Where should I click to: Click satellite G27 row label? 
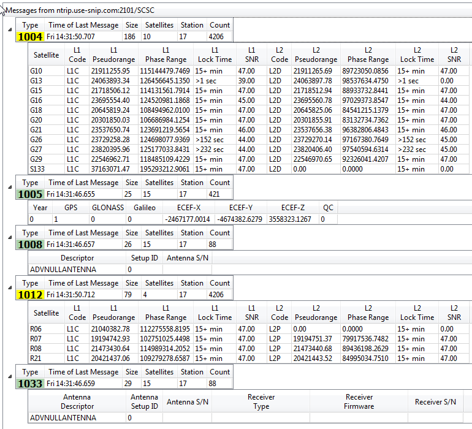[x=36, y=150]
